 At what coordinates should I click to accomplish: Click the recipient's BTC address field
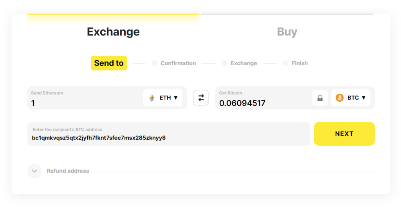pyautogui.click(x=168, y=137)
